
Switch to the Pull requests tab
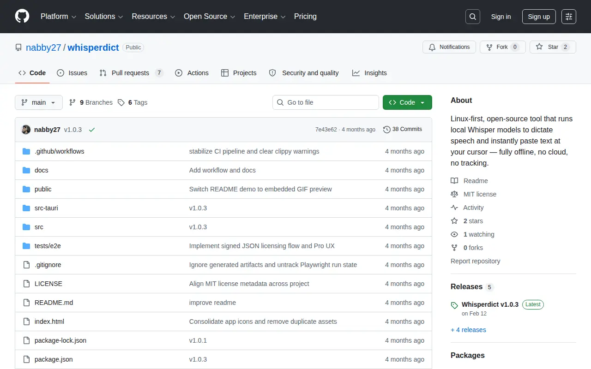[x=132, y=73]
